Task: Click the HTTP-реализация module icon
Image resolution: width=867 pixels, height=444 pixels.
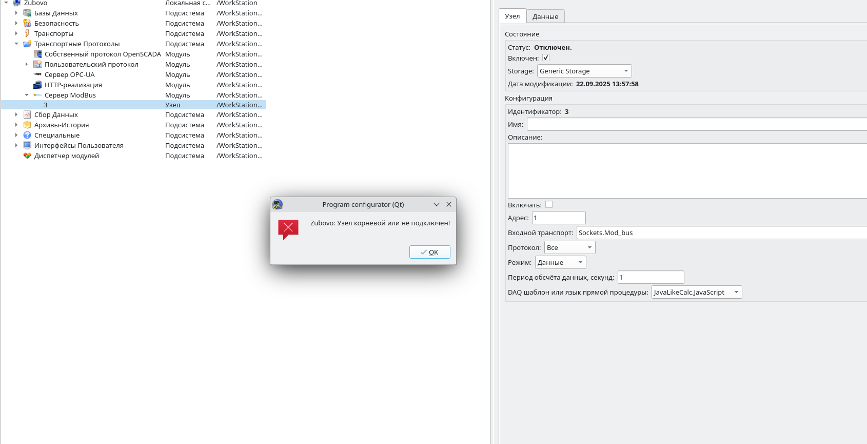Action: [37, 85]
